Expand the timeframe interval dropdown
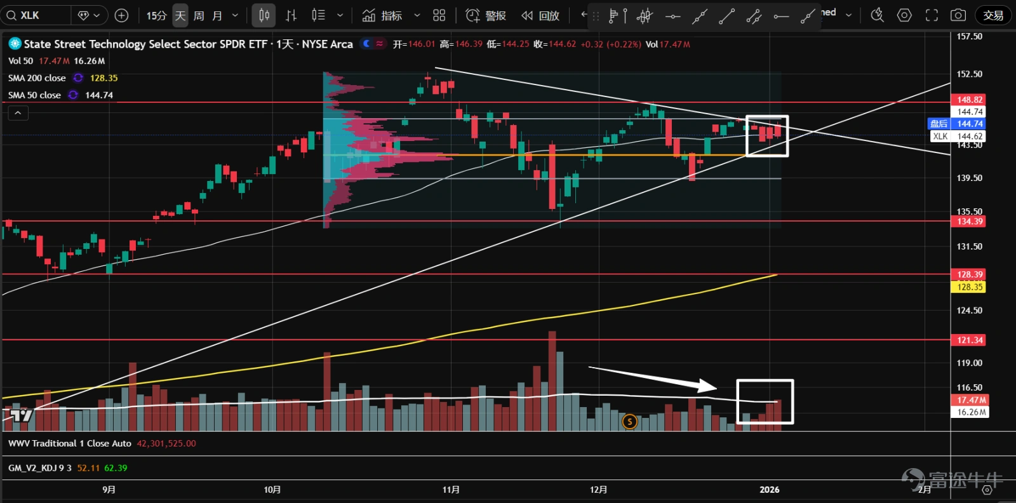The width and height of the screenshot is (1016, 503). click(x=235, y=15)
